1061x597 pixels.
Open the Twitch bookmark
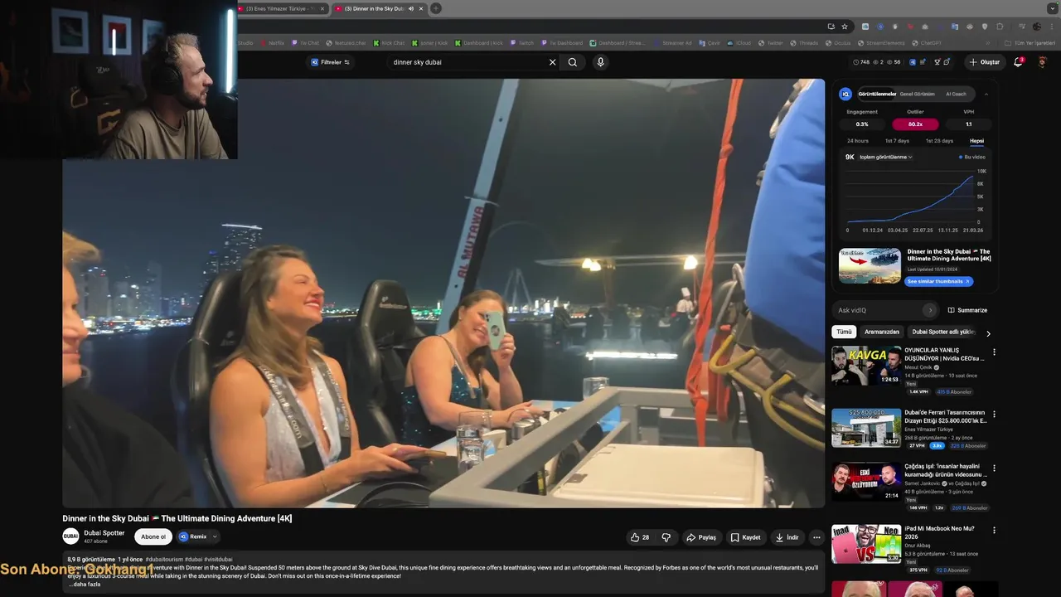click(521, 43)
